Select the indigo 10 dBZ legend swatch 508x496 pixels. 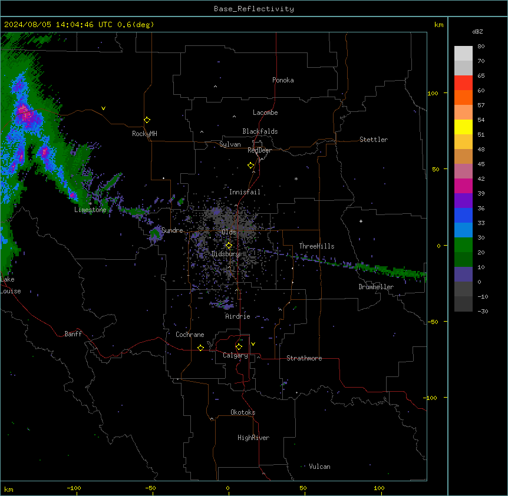tap(463, 275)
